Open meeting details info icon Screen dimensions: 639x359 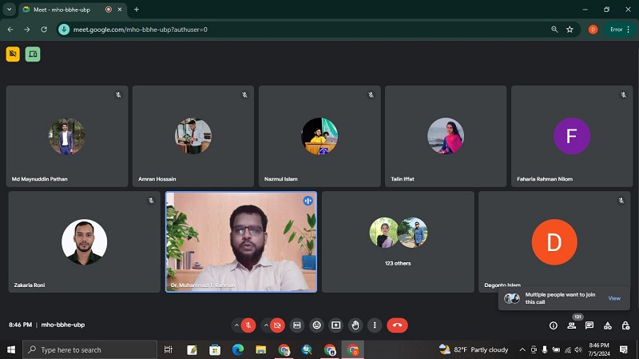coord(554,325)
